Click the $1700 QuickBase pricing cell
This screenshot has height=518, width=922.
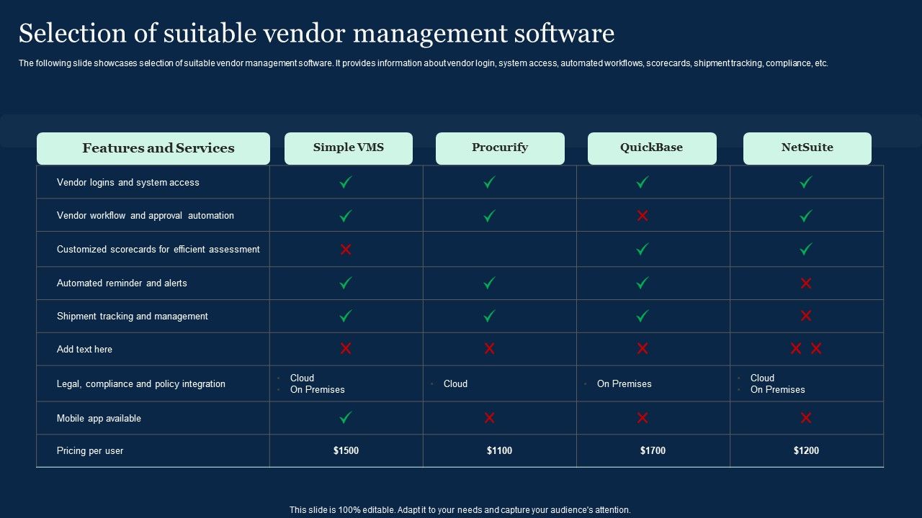pos(652,450)
